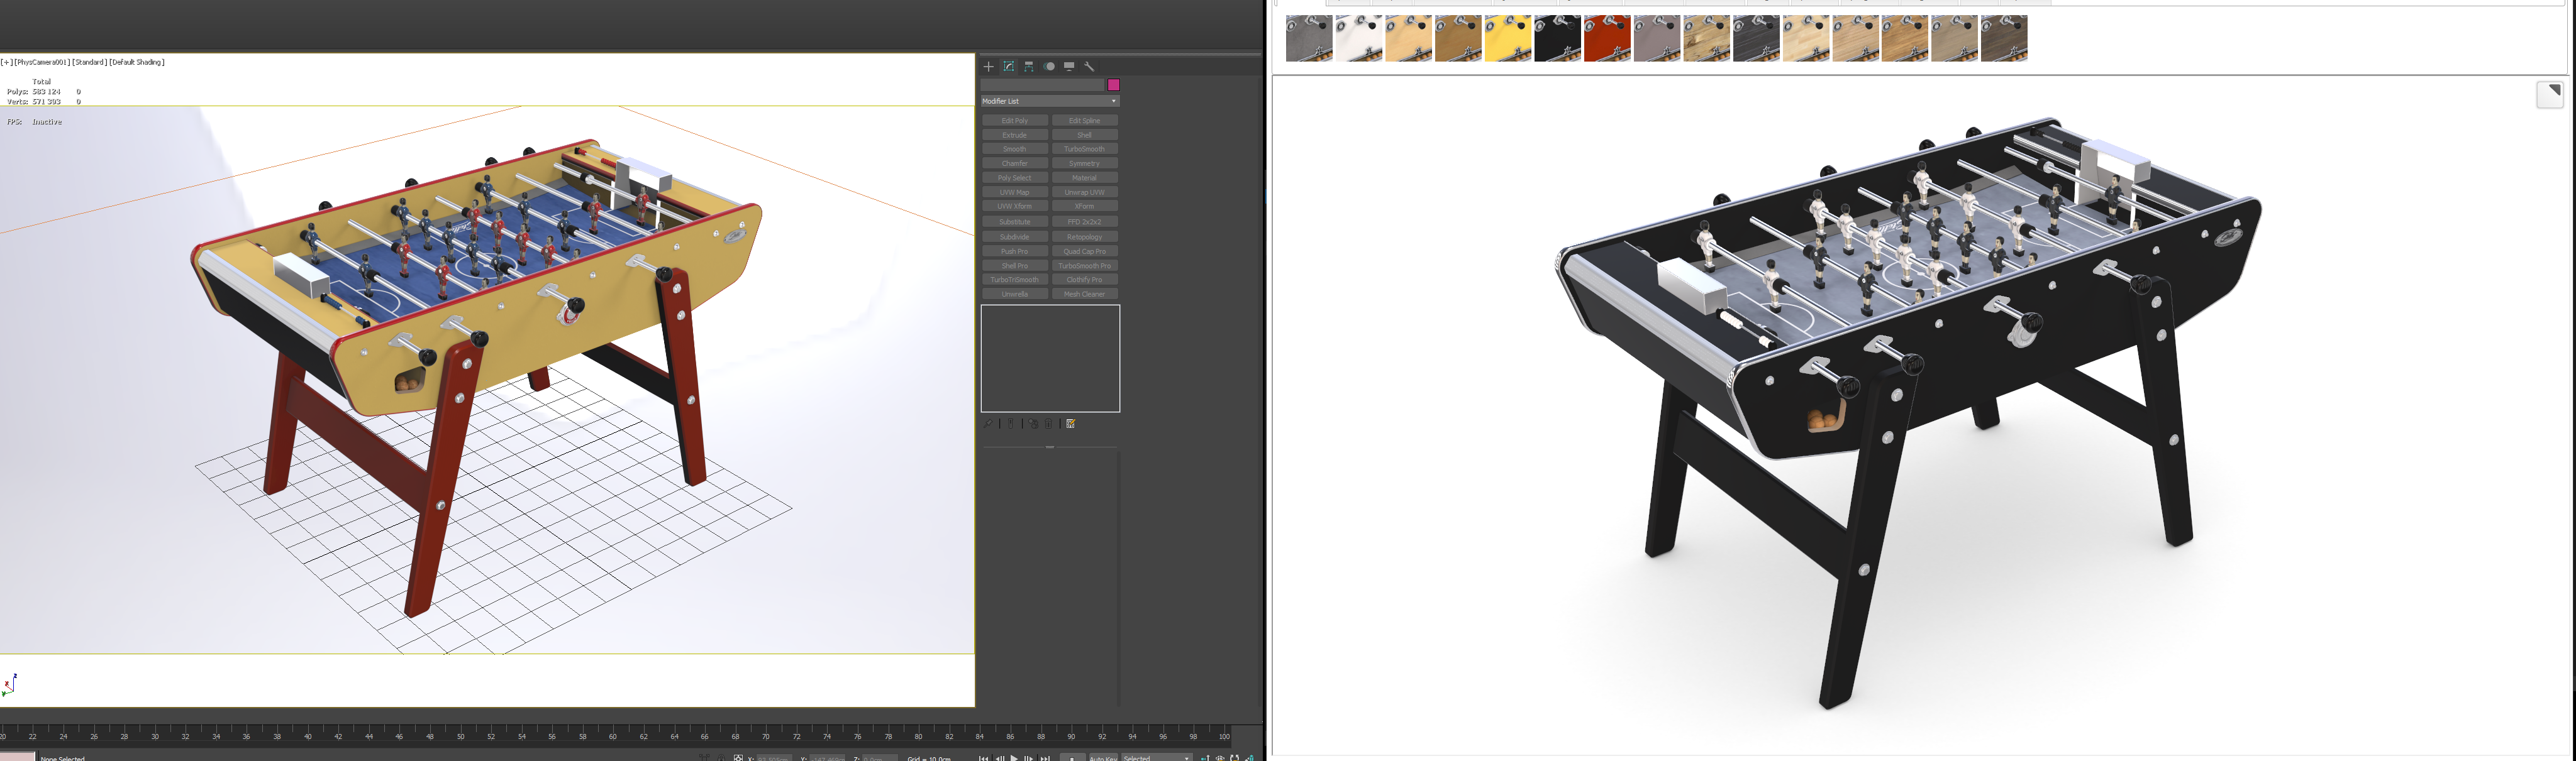
Task: Click the Pin Stack icon
Action: [988, 424]
